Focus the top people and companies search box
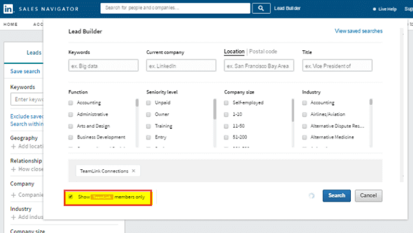Image resolution: width=413 pixels, height=233 pixels. click(175, 8)
